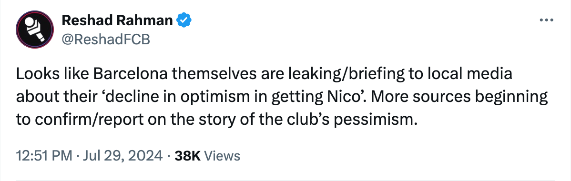This screenshot has width=571, height=181.
Task: Open Reshad Rahman's microphone profile avatar
Action: (x=35, y=30)
